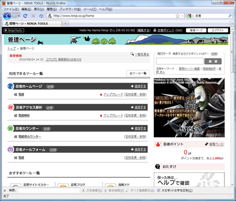Go to the Firefox Home icon
This screenshot has height=201, width=236.
pos(41,16)
